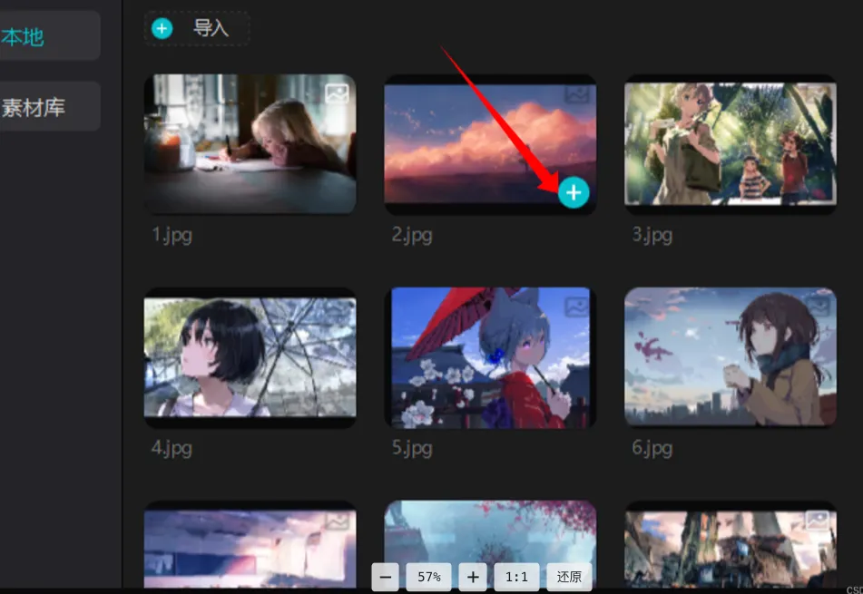This screenshot has width=863, height=594.
Task: Click the 5.jpg file name
Action: 412,449
